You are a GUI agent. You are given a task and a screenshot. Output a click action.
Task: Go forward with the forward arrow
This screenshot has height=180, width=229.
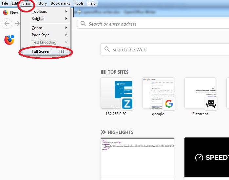click(x=17, y=24)
